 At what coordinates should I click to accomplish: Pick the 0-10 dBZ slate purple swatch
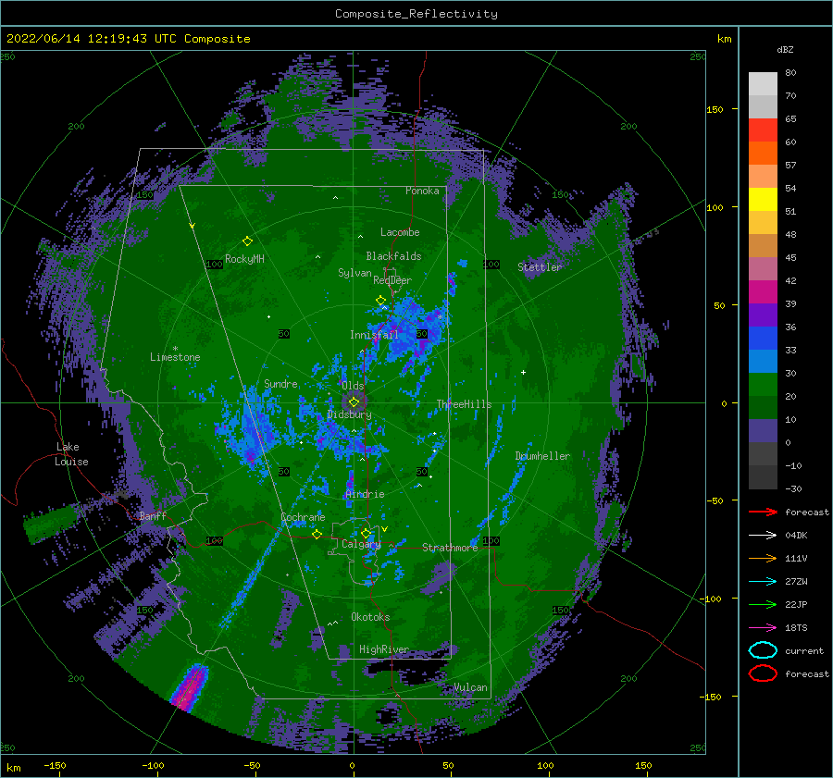[x=763, y=430]
